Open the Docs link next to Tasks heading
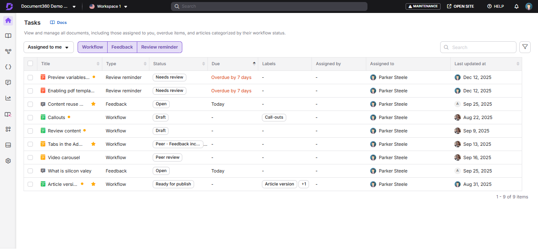This screenshot has height=249, width=538. coord(58,22)
